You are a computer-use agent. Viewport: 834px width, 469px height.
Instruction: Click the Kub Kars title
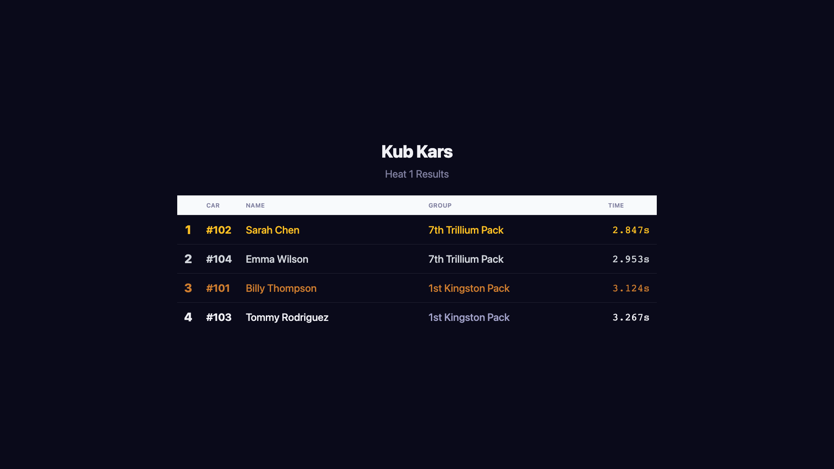pyautogui.click(x=417, y=152)
